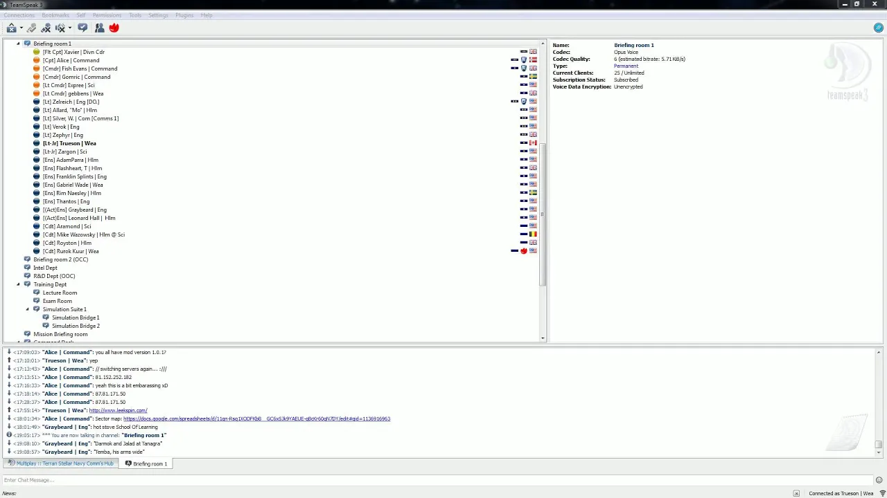Screen dimensions: 887x498
Task: Click the 'Permanent' type value in info panel
Action: [x=626, y=66]
